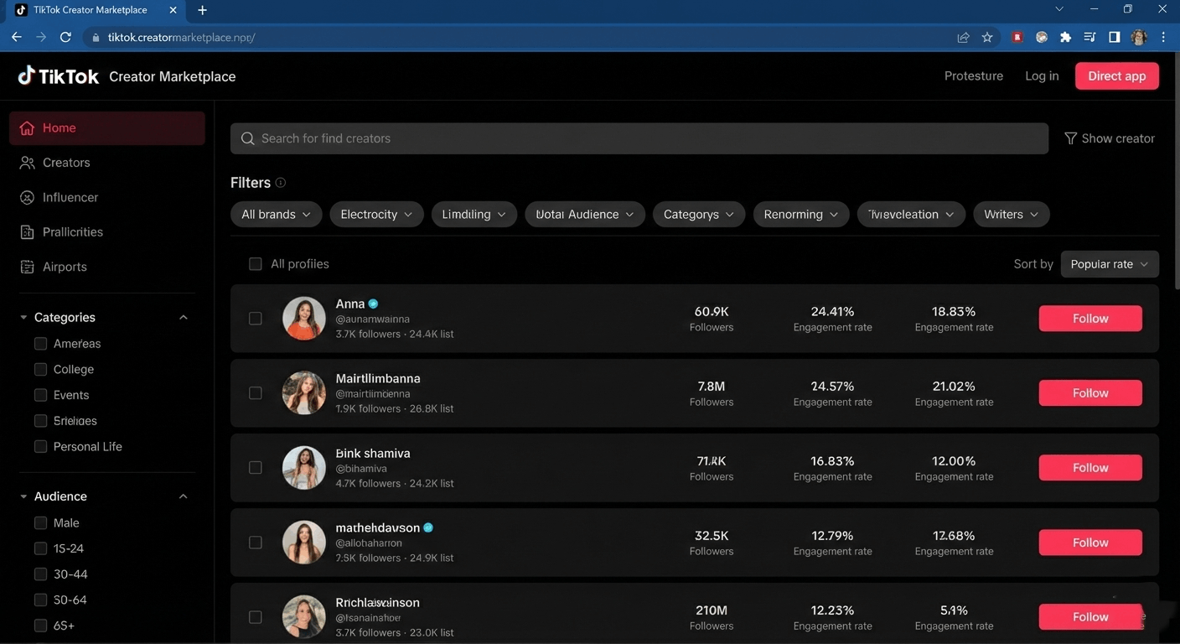Check the All profiles checkbox
This screenshot has width=1180, height=644.
tap(256, 264)
